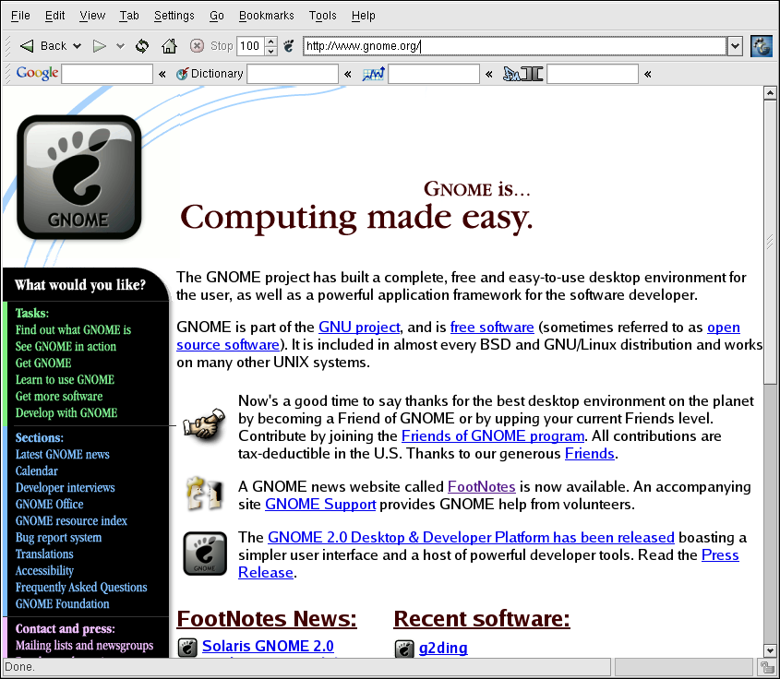Go to the Home page icon

(x=169, y=45)
